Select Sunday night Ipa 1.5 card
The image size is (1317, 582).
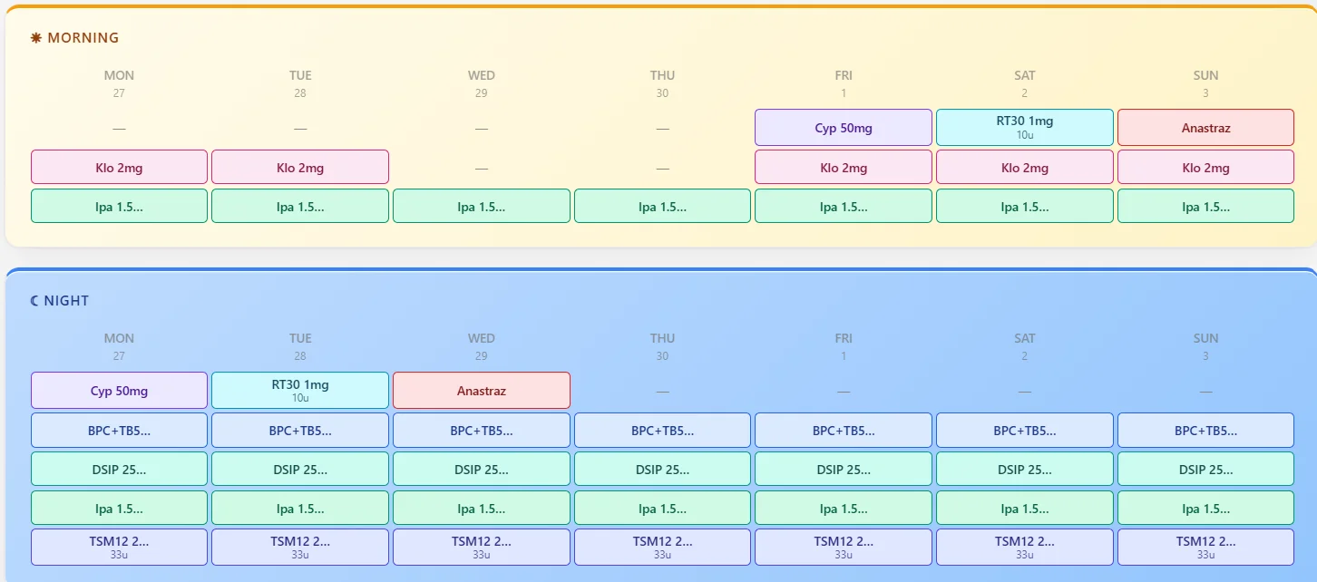pyautogui.click(x=1206, y=508)
